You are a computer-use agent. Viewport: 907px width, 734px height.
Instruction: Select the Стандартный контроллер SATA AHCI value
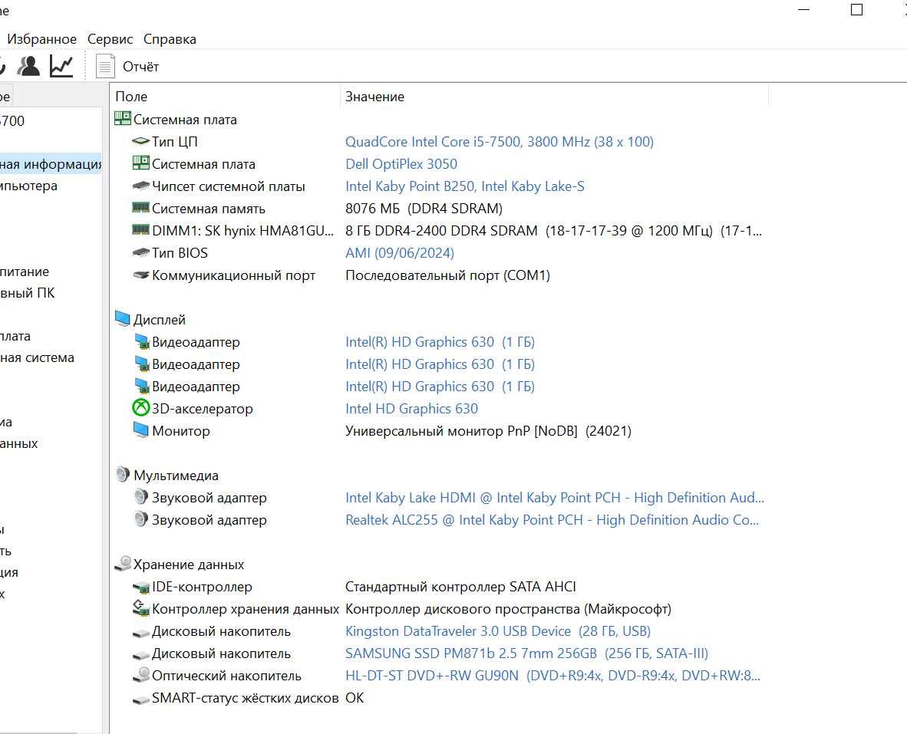(x=460, y=587)
